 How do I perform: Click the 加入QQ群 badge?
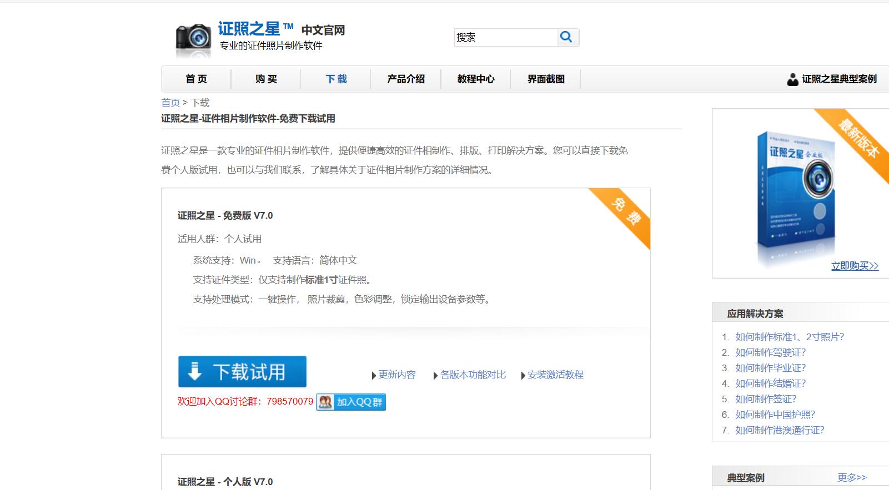[351, 402]
